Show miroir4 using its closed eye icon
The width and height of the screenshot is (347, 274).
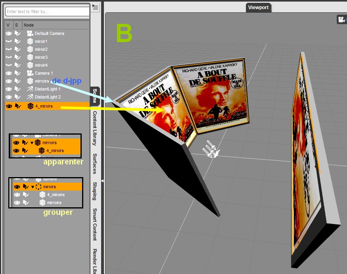[9, 65]
